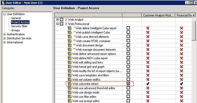The height and width of the screenshot is (103, 197).
Task: Click privilege icon for Web modify the list of report objects
Action: click(70, 71)
